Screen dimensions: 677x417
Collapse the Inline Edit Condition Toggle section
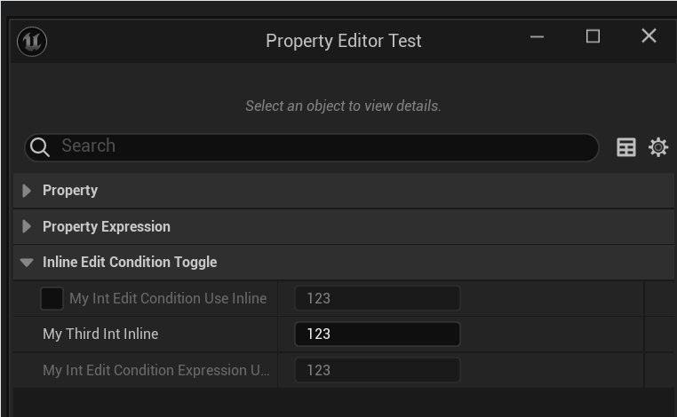[27, 263]
